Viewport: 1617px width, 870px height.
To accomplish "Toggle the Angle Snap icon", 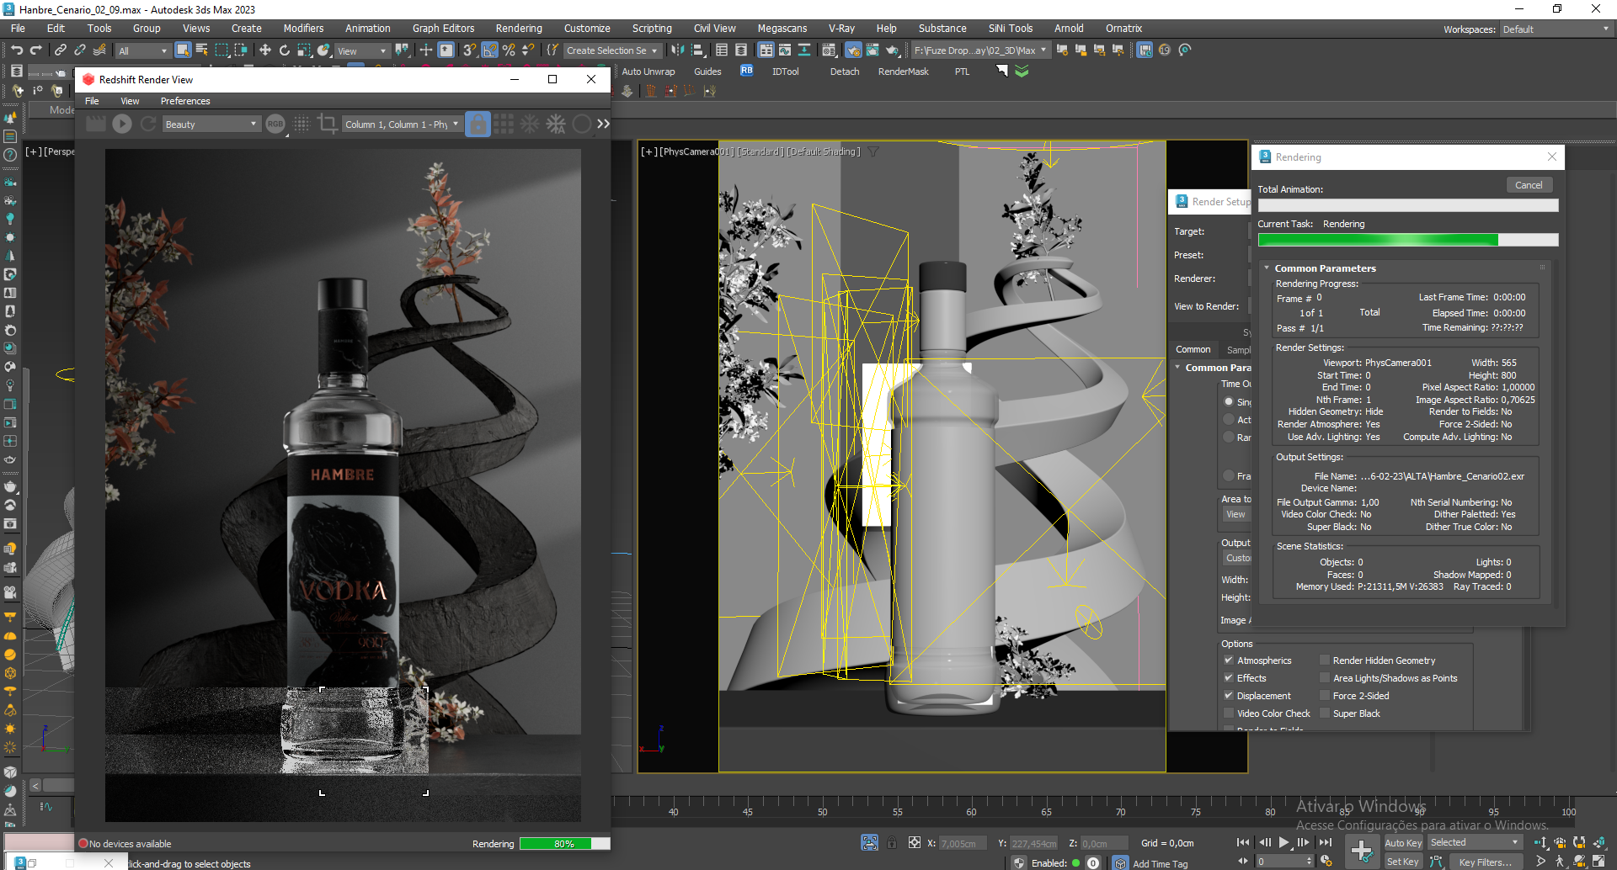I will (x=489, y=50).
